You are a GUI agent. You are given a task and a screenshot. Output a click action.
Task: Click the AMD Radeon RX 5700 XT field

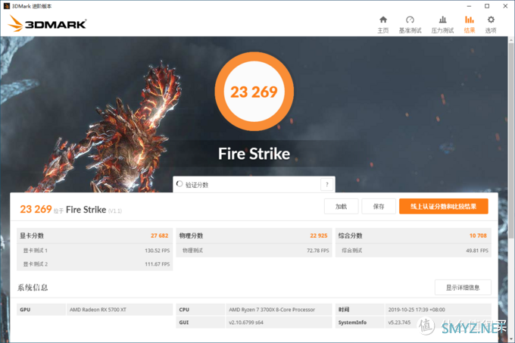pos(119,310)
